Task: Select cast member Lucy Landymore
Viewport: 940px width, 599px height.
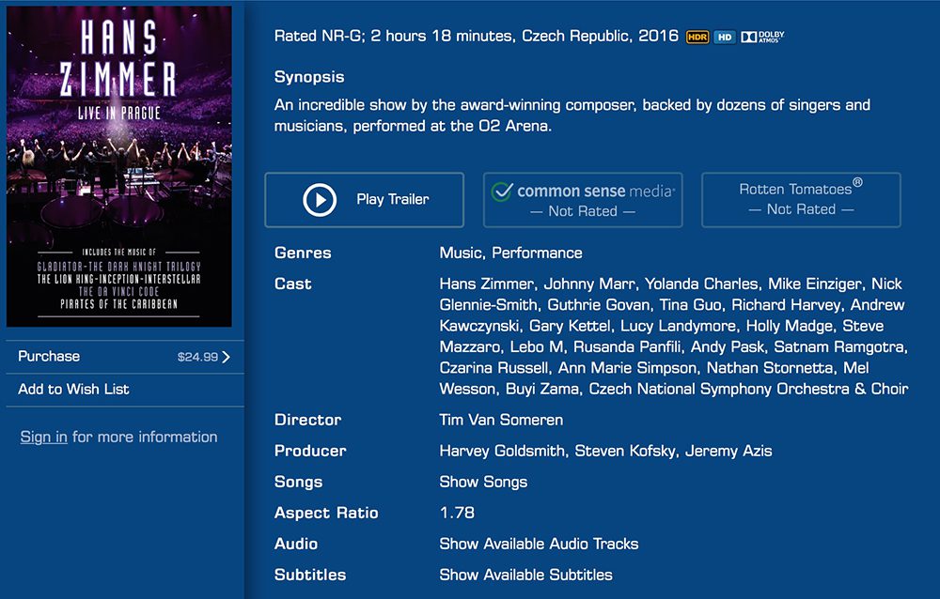Action: pos(678,326)
